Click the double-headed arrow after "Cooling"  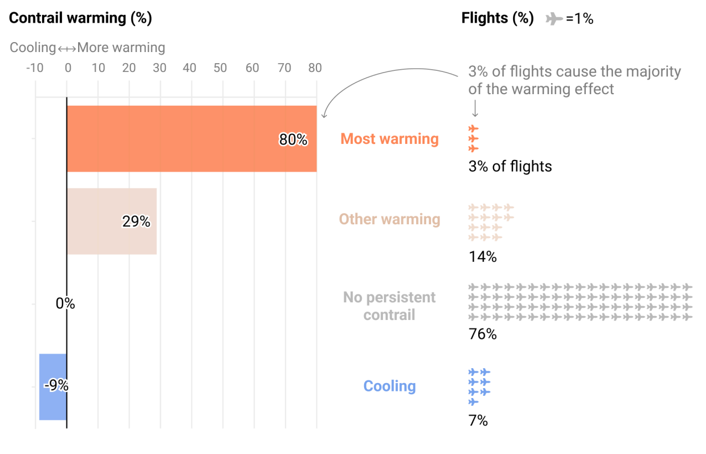(66, 48)
